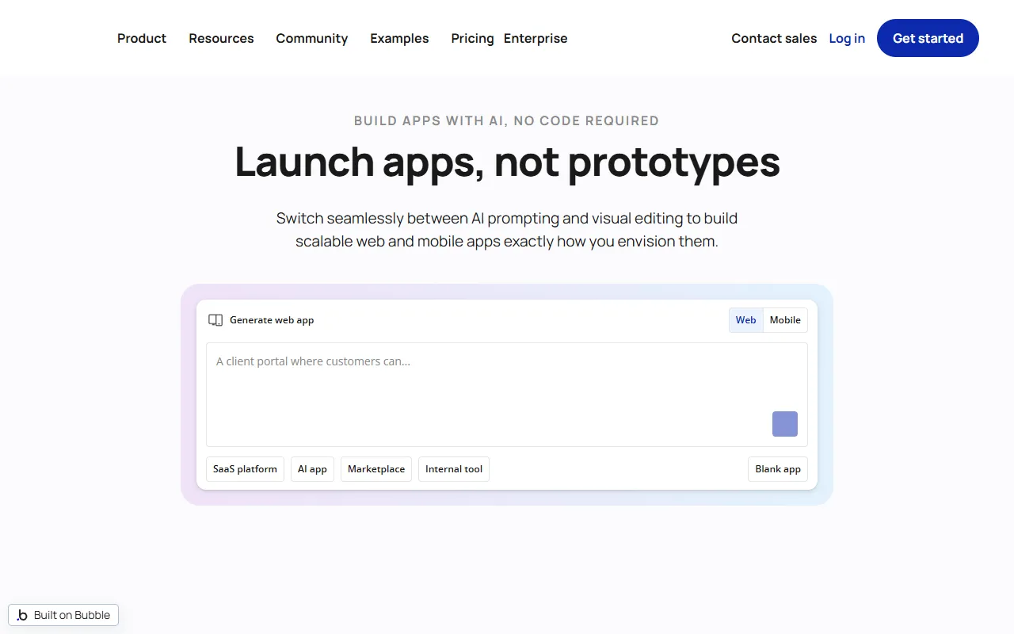Click the Generate web app device icon

(215, 320)
